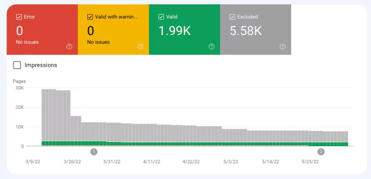Image resolution: width=371 pixels, height=179 pixels.
Task: Click the gray bar above 4/22/22
Action: (191, 133)
